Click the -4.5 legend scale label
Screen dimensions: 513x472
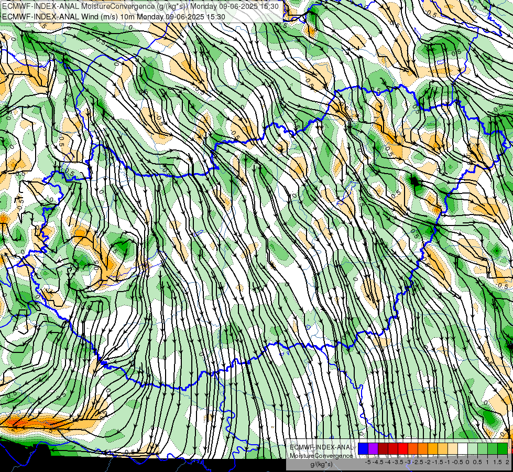tap(378, 462)
